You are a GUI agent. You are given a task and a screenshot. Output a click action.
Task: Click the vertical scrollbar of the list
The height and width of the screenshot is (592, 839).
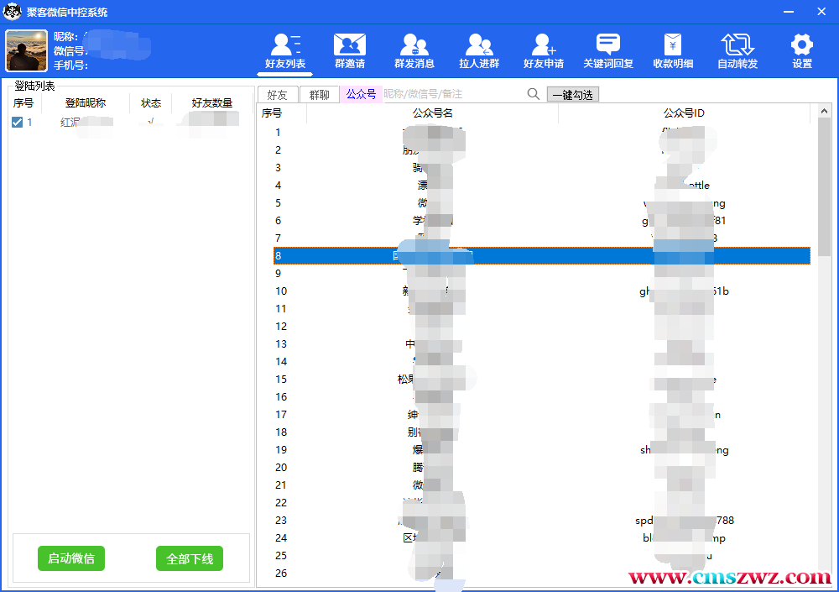[825, 336]
